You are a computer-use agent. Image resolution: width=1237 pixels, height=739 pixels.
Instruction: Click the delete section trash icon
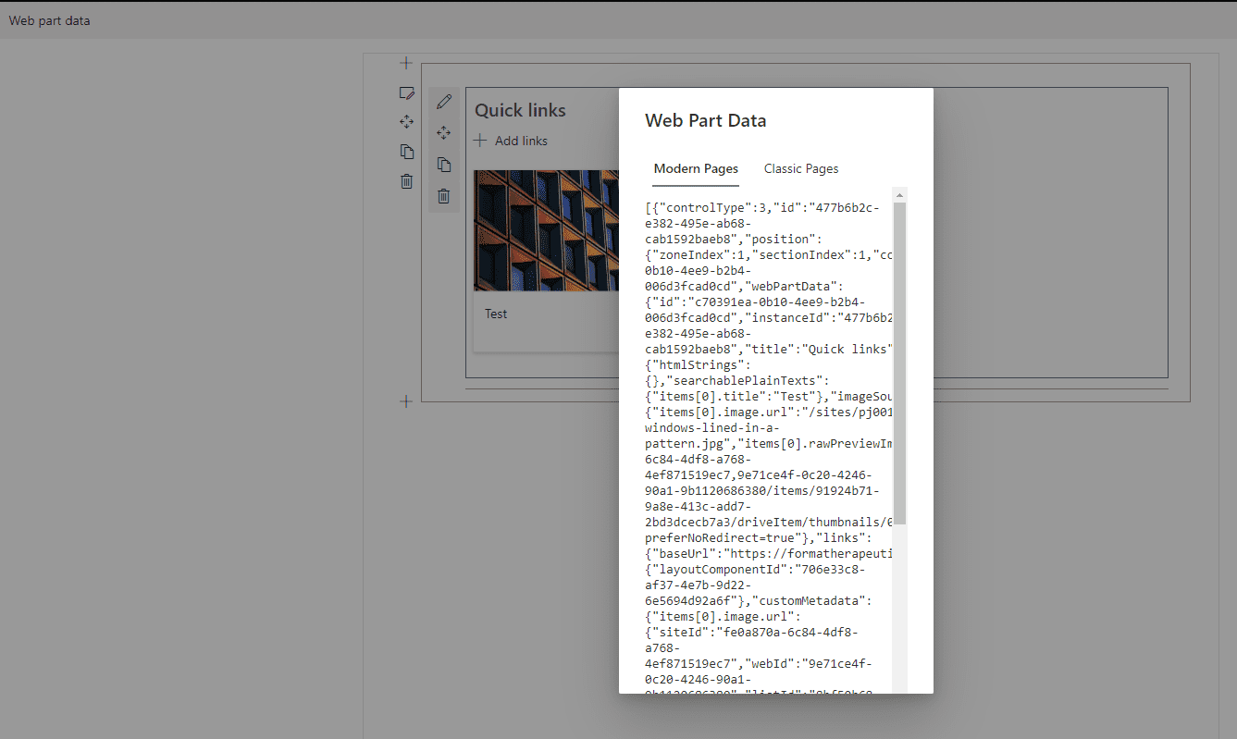tap(406, 181)
